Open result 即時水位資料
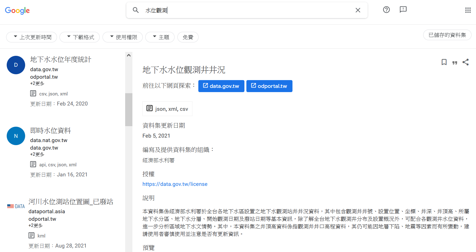The height and width of the screenshot is (252, 476). point(51,130)
